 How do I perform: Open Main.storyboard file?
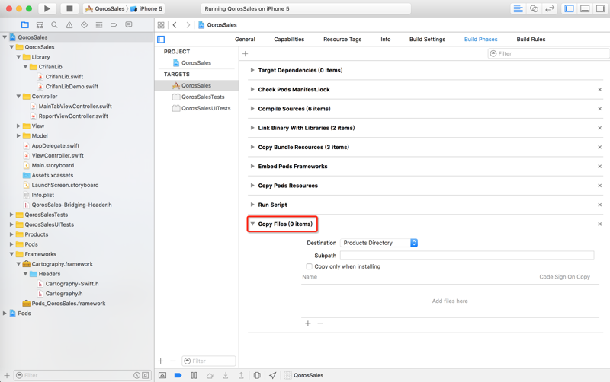(x=53, y=165)
